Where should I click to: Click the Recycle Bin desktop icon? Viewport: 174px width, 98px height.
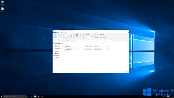click(x=2, y=2)
